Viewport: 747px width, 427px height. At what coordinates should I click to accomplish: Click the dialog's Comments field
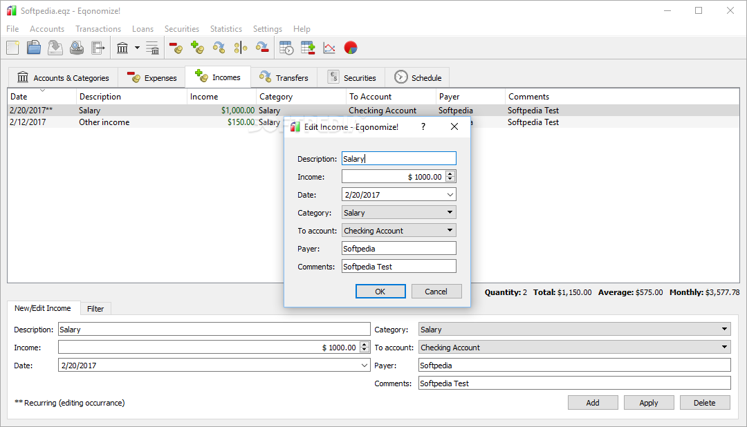[x=399, y=267]
